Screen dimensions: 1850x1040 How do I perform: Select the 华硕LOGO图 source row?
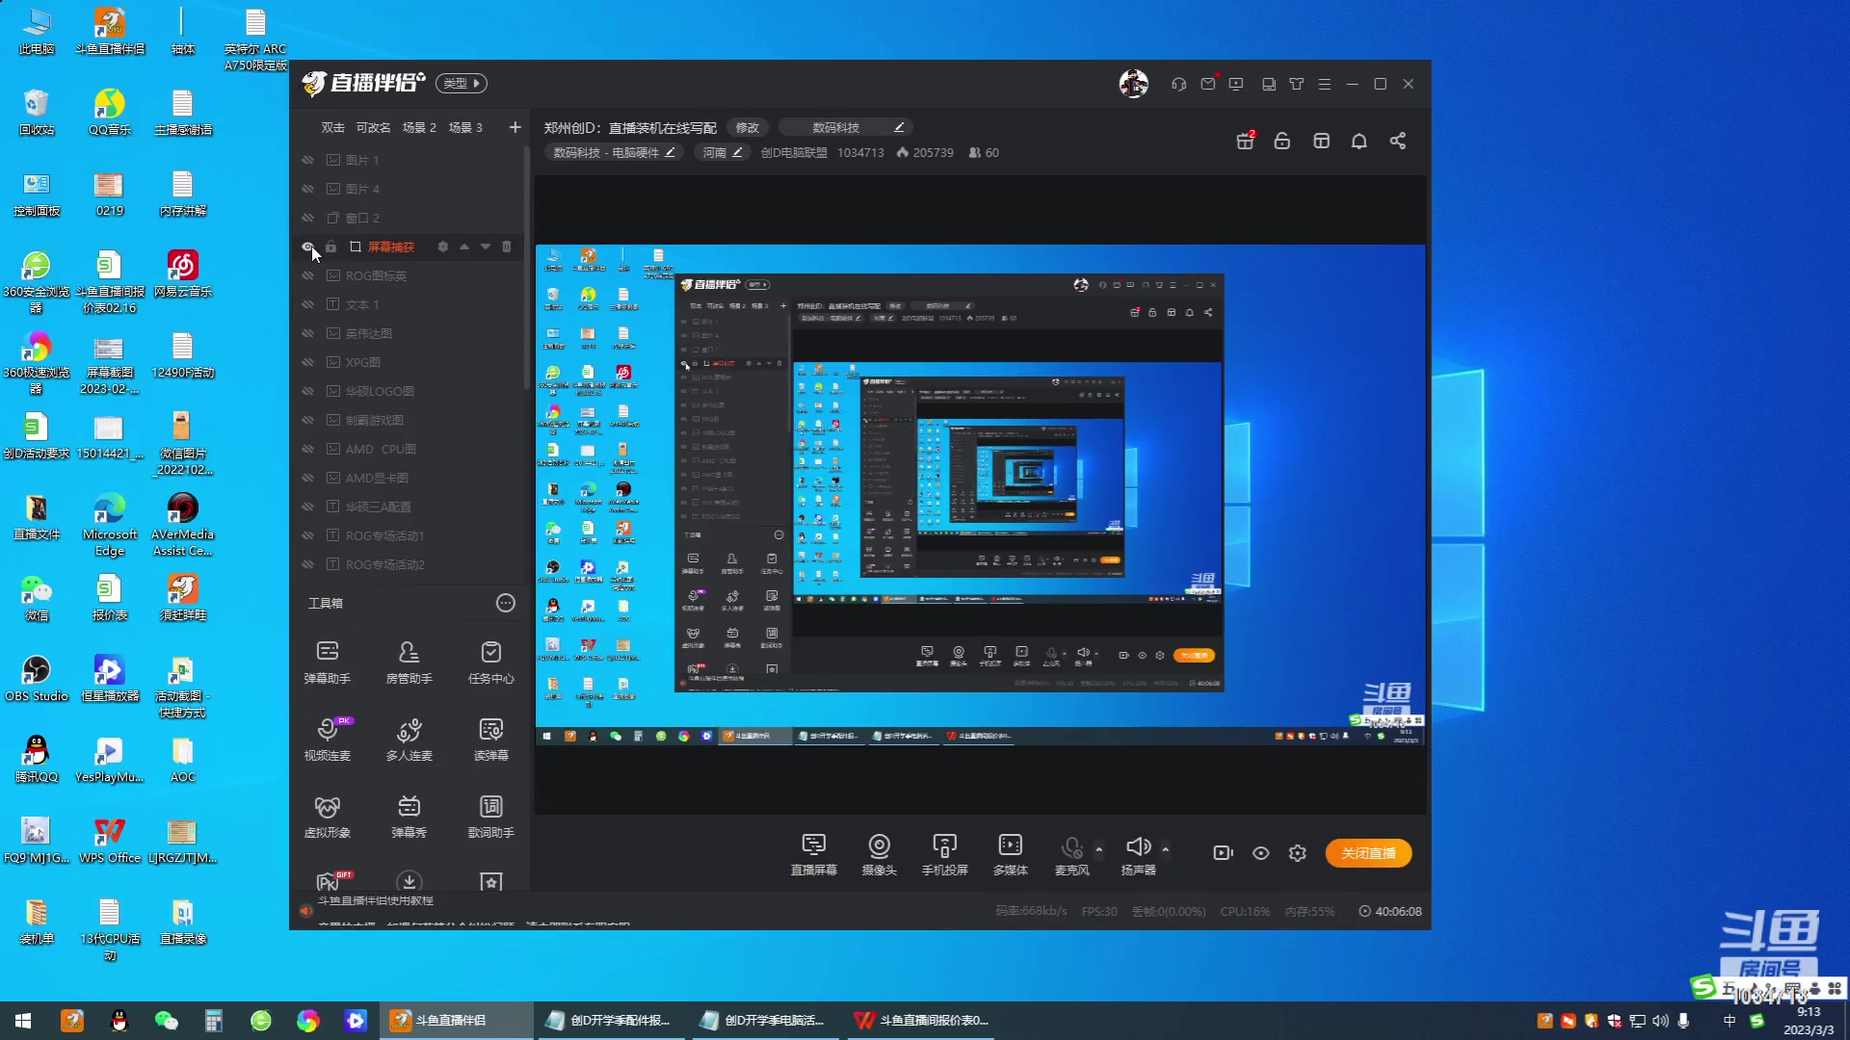[410, 391]
